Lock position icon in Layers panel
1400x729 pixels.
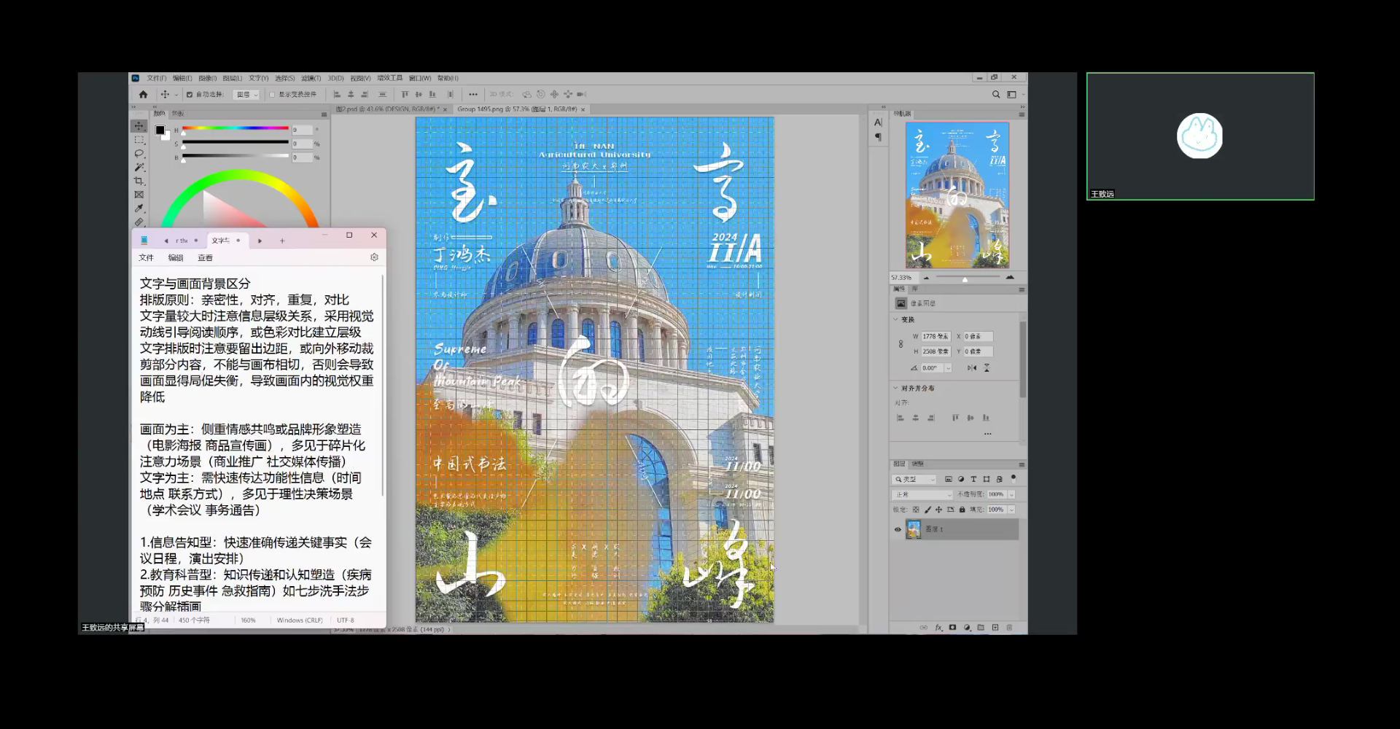(938, 510)
